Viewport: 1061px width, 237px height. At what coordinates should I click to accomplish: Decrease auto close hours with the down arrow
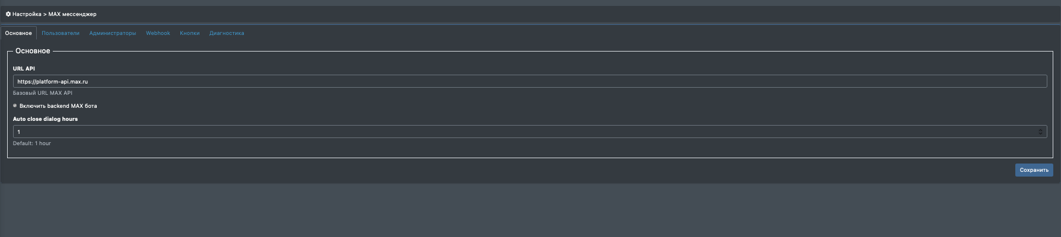(x=1040, y=133)
